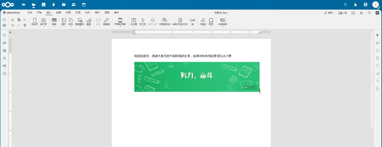Image resolution: width=382 pixels, height=147 pixels.
Task: Insert a blank page (空白页)
Action: pos(35,22)
